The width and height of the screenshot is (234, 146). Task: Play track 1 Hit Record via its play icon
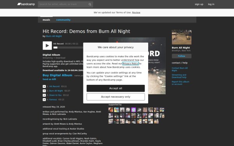tap(44, 86)
